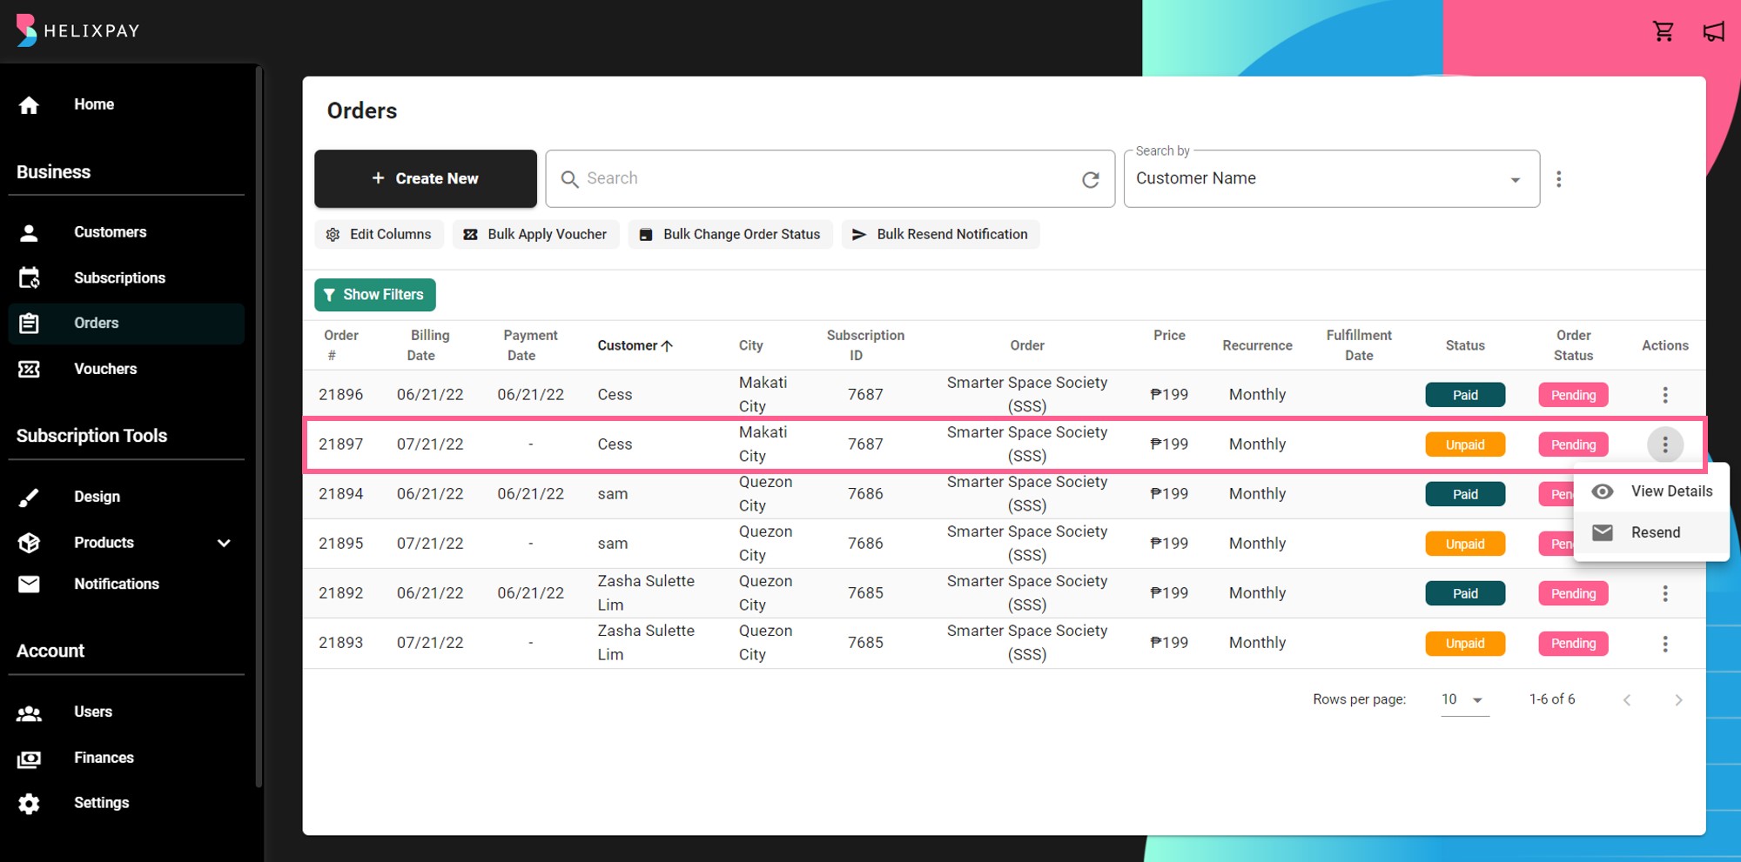Click the Price column header
Image resolution: width=1741 pixels, height=862 pixels.
coord(1169,336)
